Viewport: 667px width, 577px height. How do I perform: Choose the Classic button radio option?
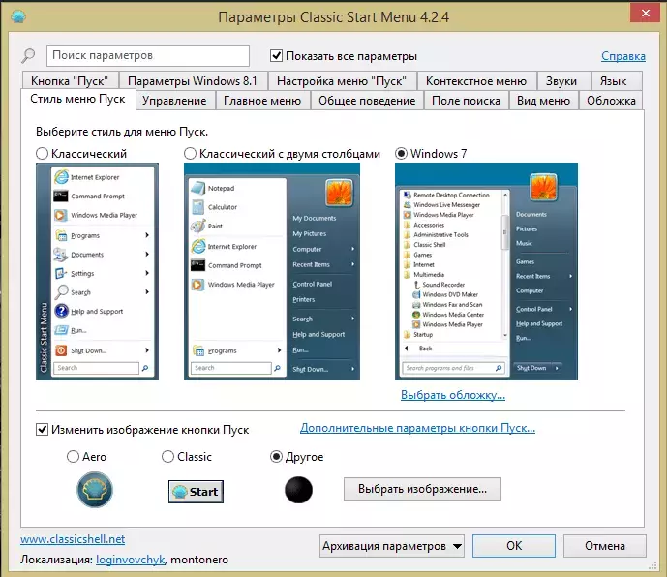pos(168,457)
